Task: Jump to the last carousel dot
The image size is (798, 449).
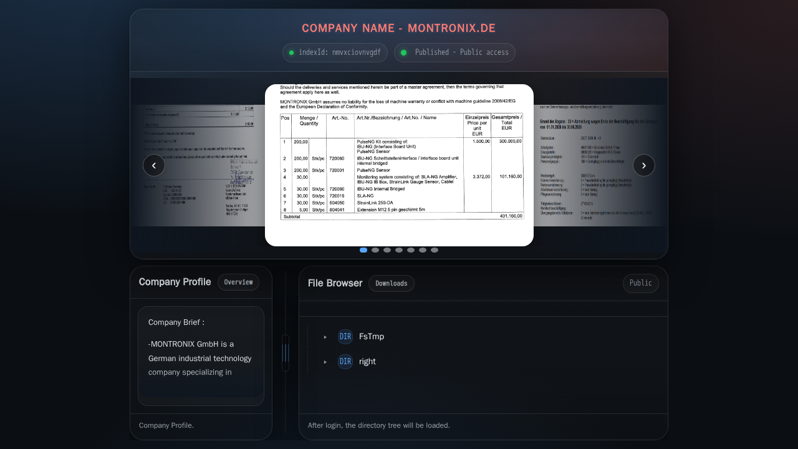Action: tap(435, 250)
